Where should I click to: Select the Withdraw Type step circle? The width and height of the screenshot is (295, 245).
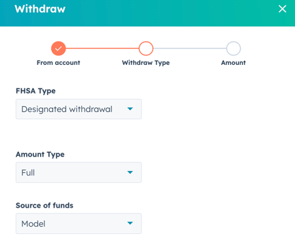pyautogui.click(x=146, y=48)
